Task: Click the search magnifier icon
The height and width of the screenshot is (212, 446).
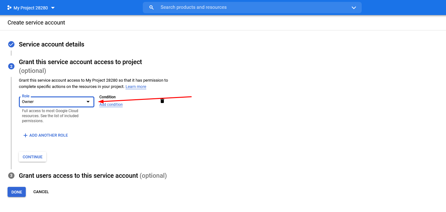Action: coord(151,8)
